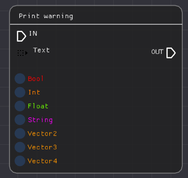Viewport: 188px width, 178px height.
Task: Click the circle pin beside Int
Action: [x=20, y=92]
